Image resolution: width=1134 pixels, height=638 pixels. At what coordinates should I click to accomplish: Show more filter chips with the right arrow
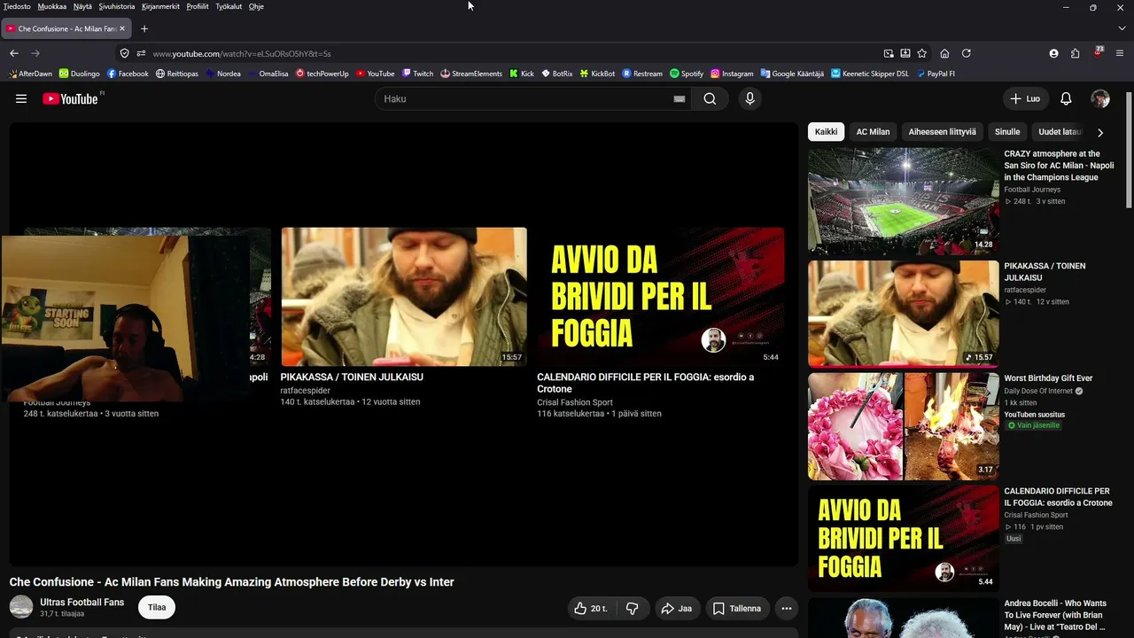click(x=1100, y=132)
